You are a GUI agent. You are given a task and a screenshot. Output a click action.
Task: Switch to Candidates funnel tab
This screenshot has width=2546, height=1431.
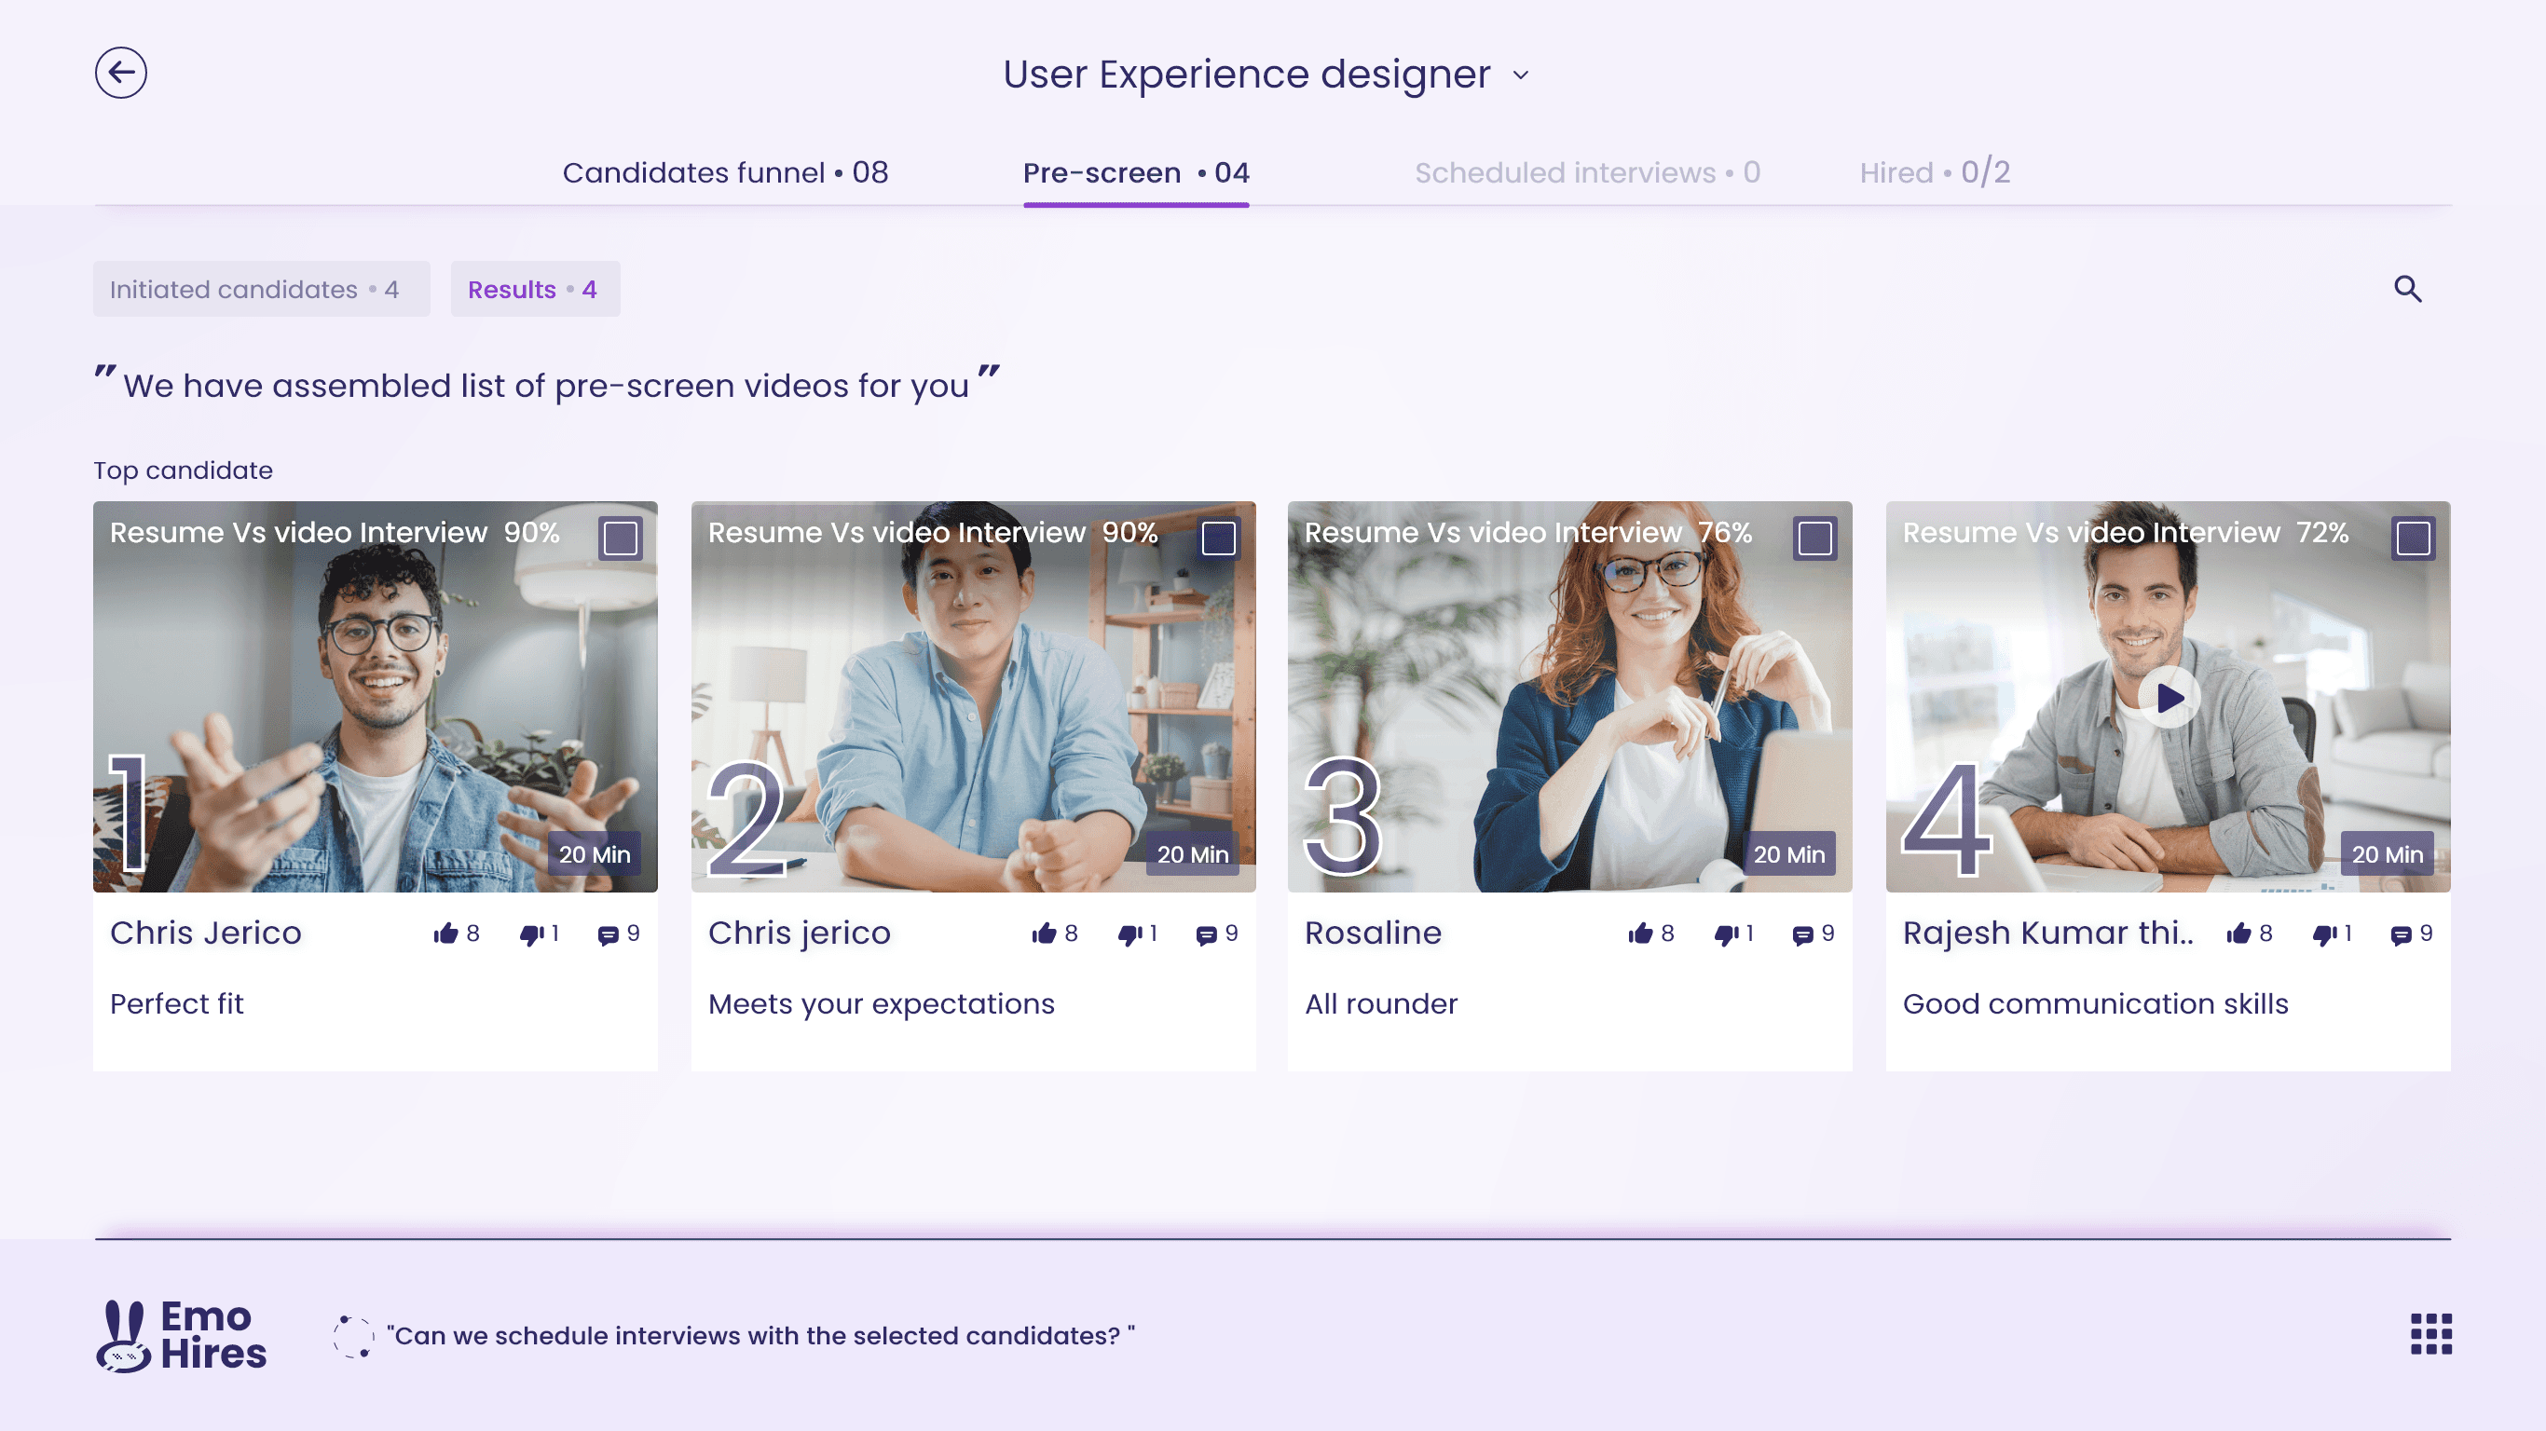[x=724, y=173]
